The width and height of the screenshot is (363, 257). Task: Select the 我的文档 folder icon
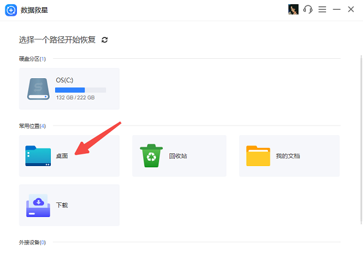click(258, 156)
